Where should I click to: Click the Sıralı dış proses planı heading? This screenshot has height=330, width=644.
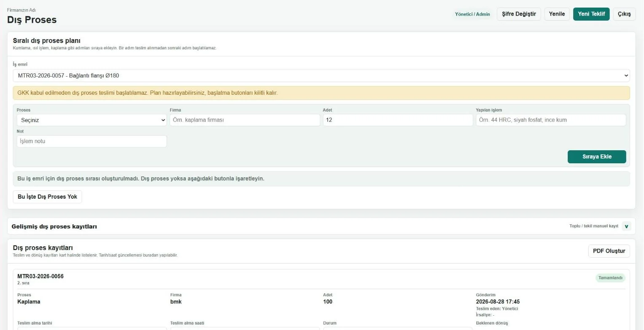click(x=46, y=41)
